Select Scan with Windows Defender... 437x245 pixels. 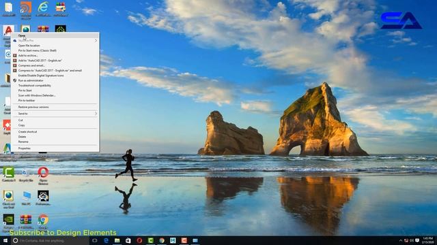point(55,95)
